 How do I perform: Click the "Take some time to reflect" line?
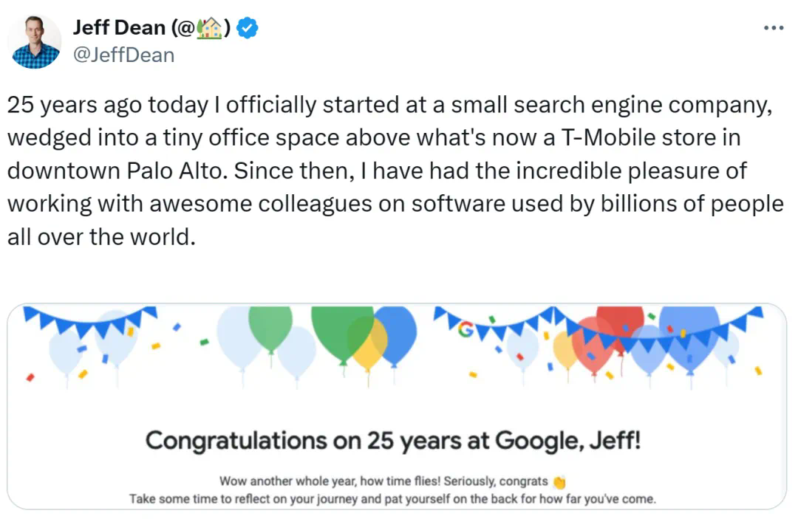(x=392, y=499)
